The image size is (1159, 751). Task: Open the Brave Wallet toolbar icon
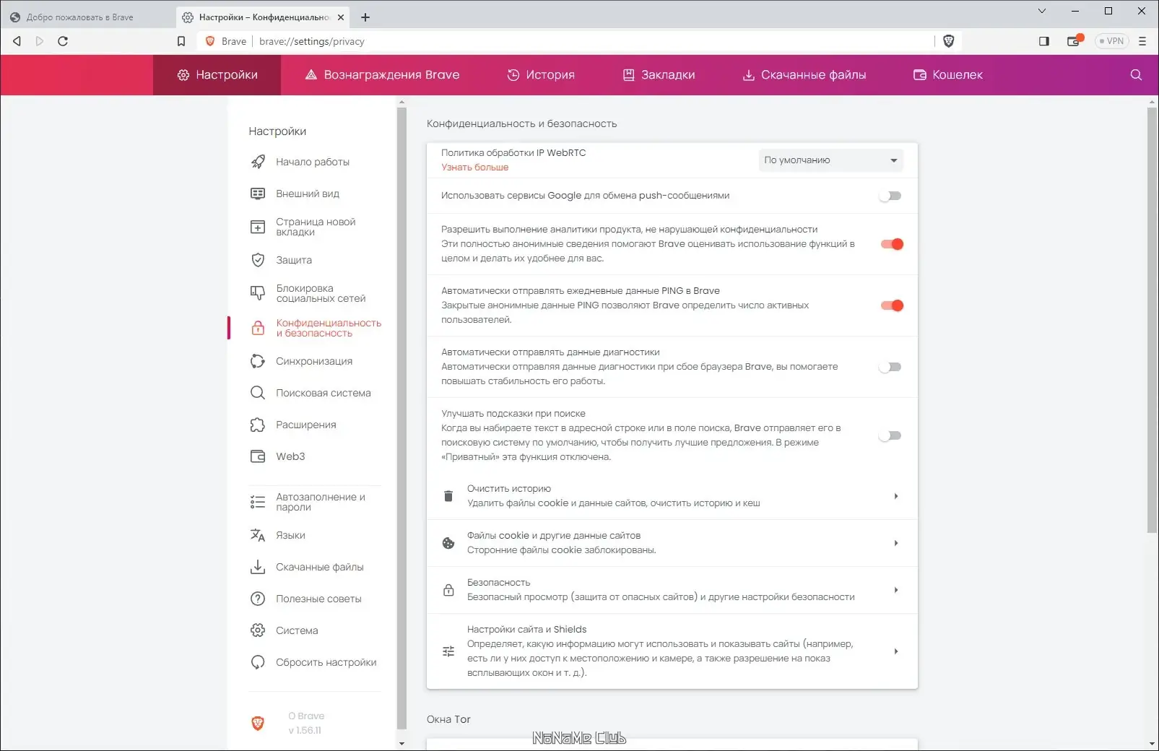click(1075, 40)
